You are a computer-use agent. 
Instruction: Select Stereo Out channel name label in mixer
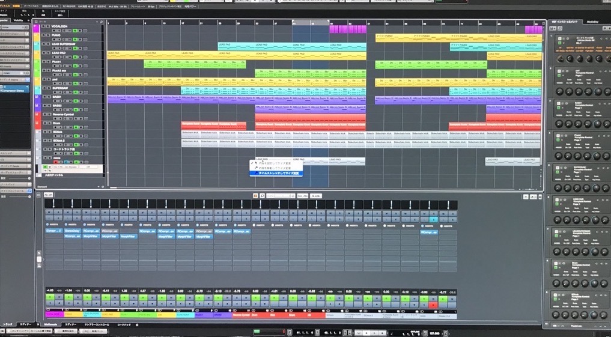448,315
